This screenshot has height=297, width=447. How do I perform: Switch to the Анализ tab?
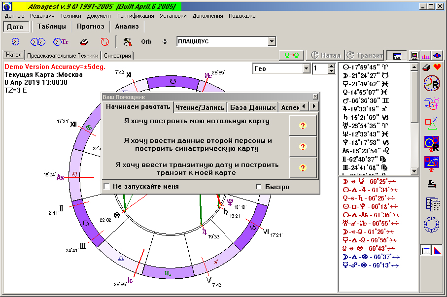127,27
